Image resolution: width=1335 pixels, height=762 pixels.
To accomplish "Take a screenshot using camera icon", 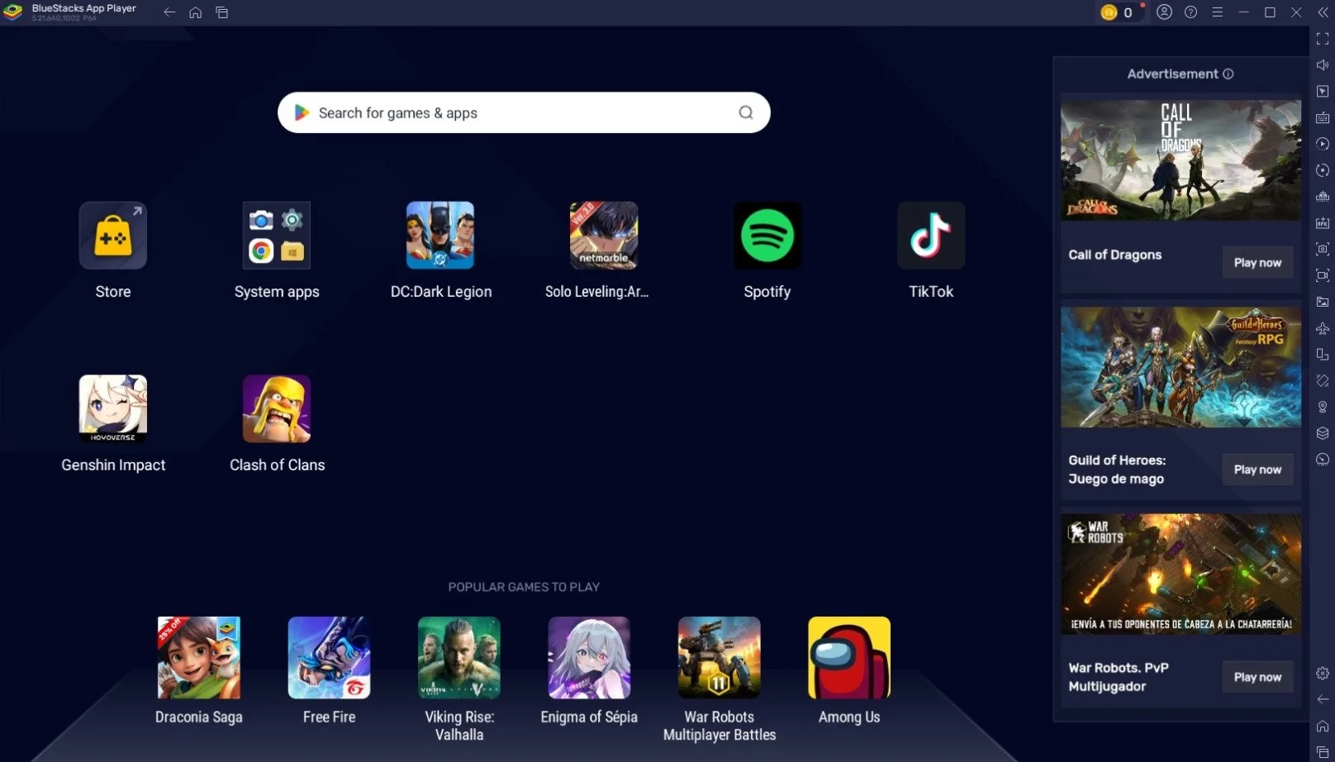I will 1323,249.
